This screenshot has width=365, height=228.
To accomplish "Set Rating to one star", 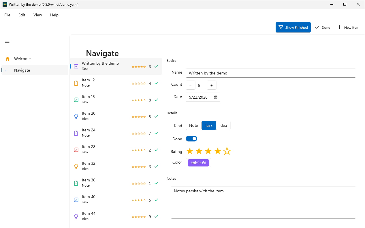I will (189, 151).
